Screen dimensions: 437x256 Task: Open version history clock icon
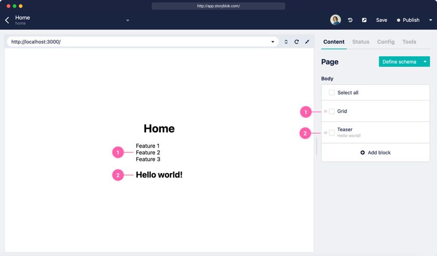click(350, 20)
